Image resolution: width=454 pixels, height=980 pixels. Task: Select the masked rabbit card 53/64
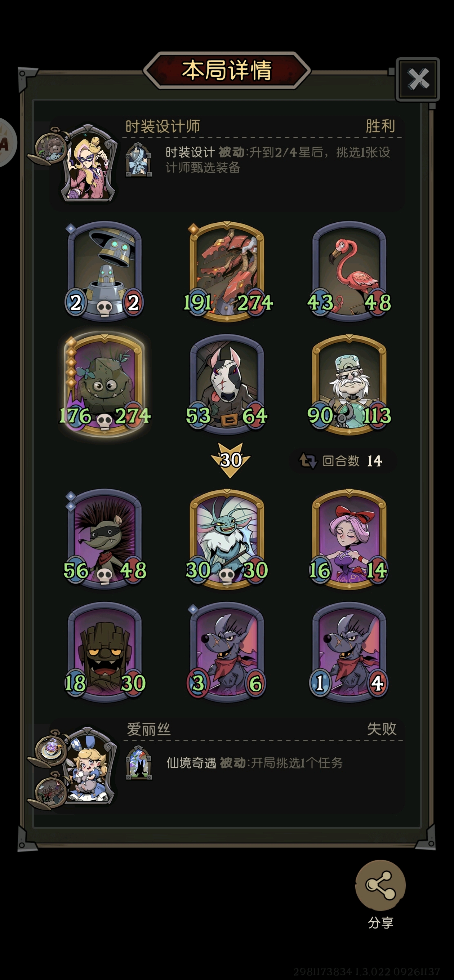(x=227, y=384)
